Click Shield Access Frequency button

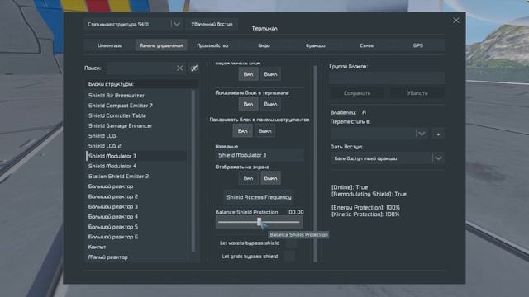click(259, 197)
